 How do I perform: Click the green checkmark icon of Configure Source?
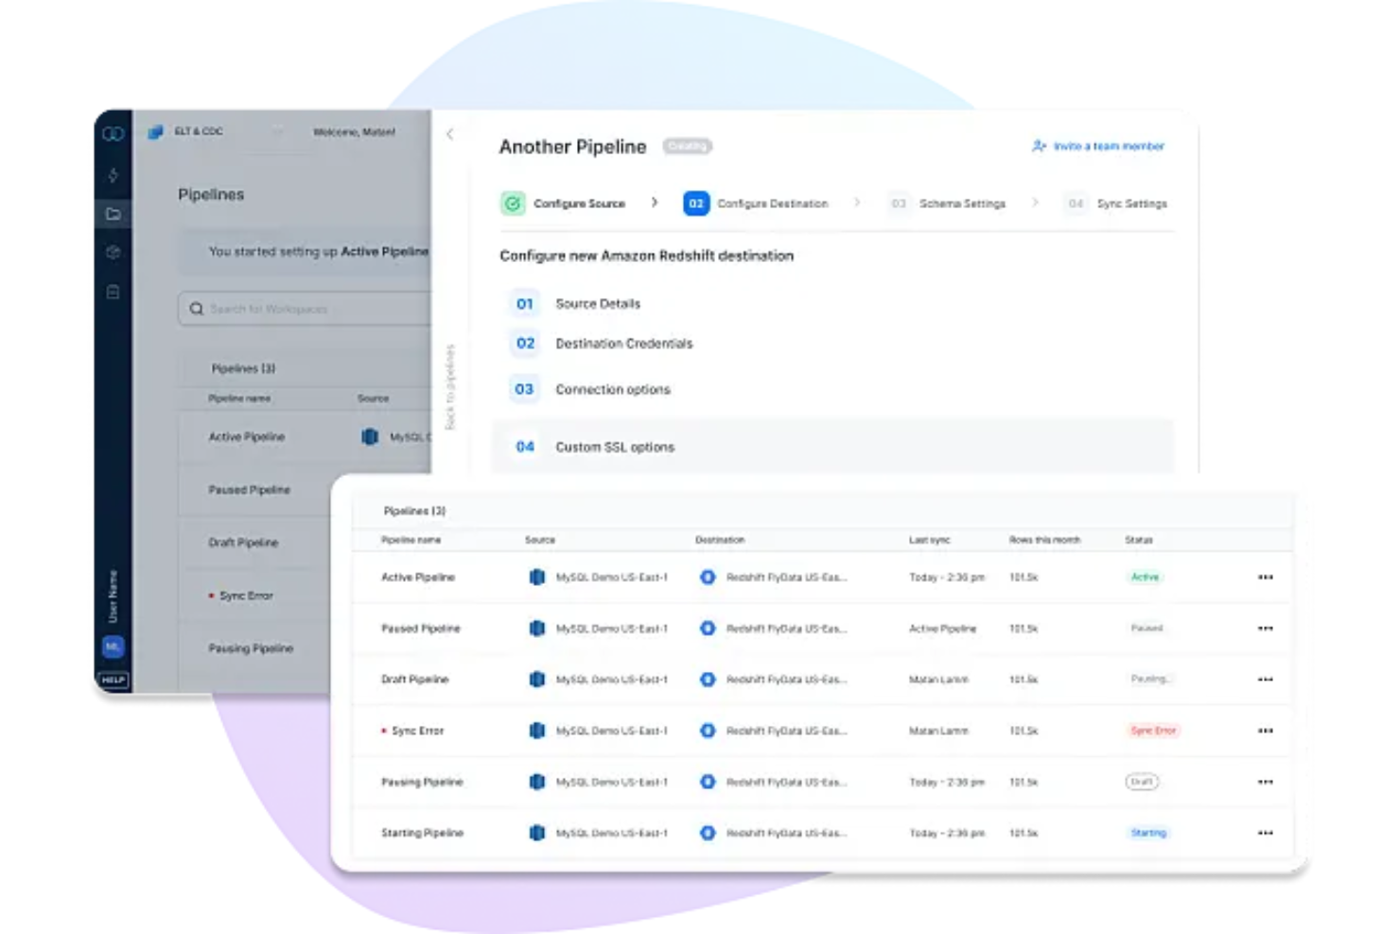(513, 203)
